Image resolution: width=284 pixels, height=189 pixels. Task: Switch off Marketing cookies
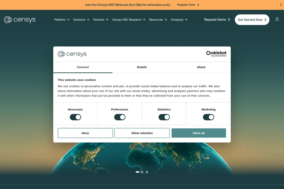[209, 117]
